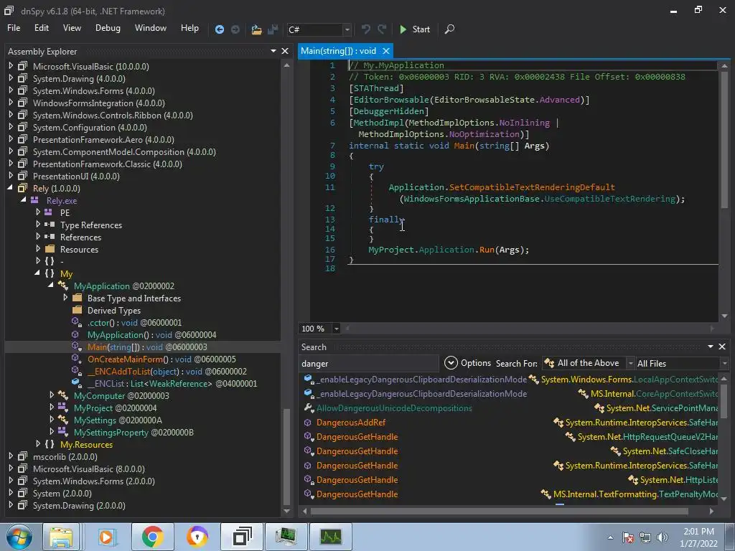The height and width of the screenshot is (551, 735).
Task: Open Assembly Explorer panel options arrow
Action: [273, 51]
